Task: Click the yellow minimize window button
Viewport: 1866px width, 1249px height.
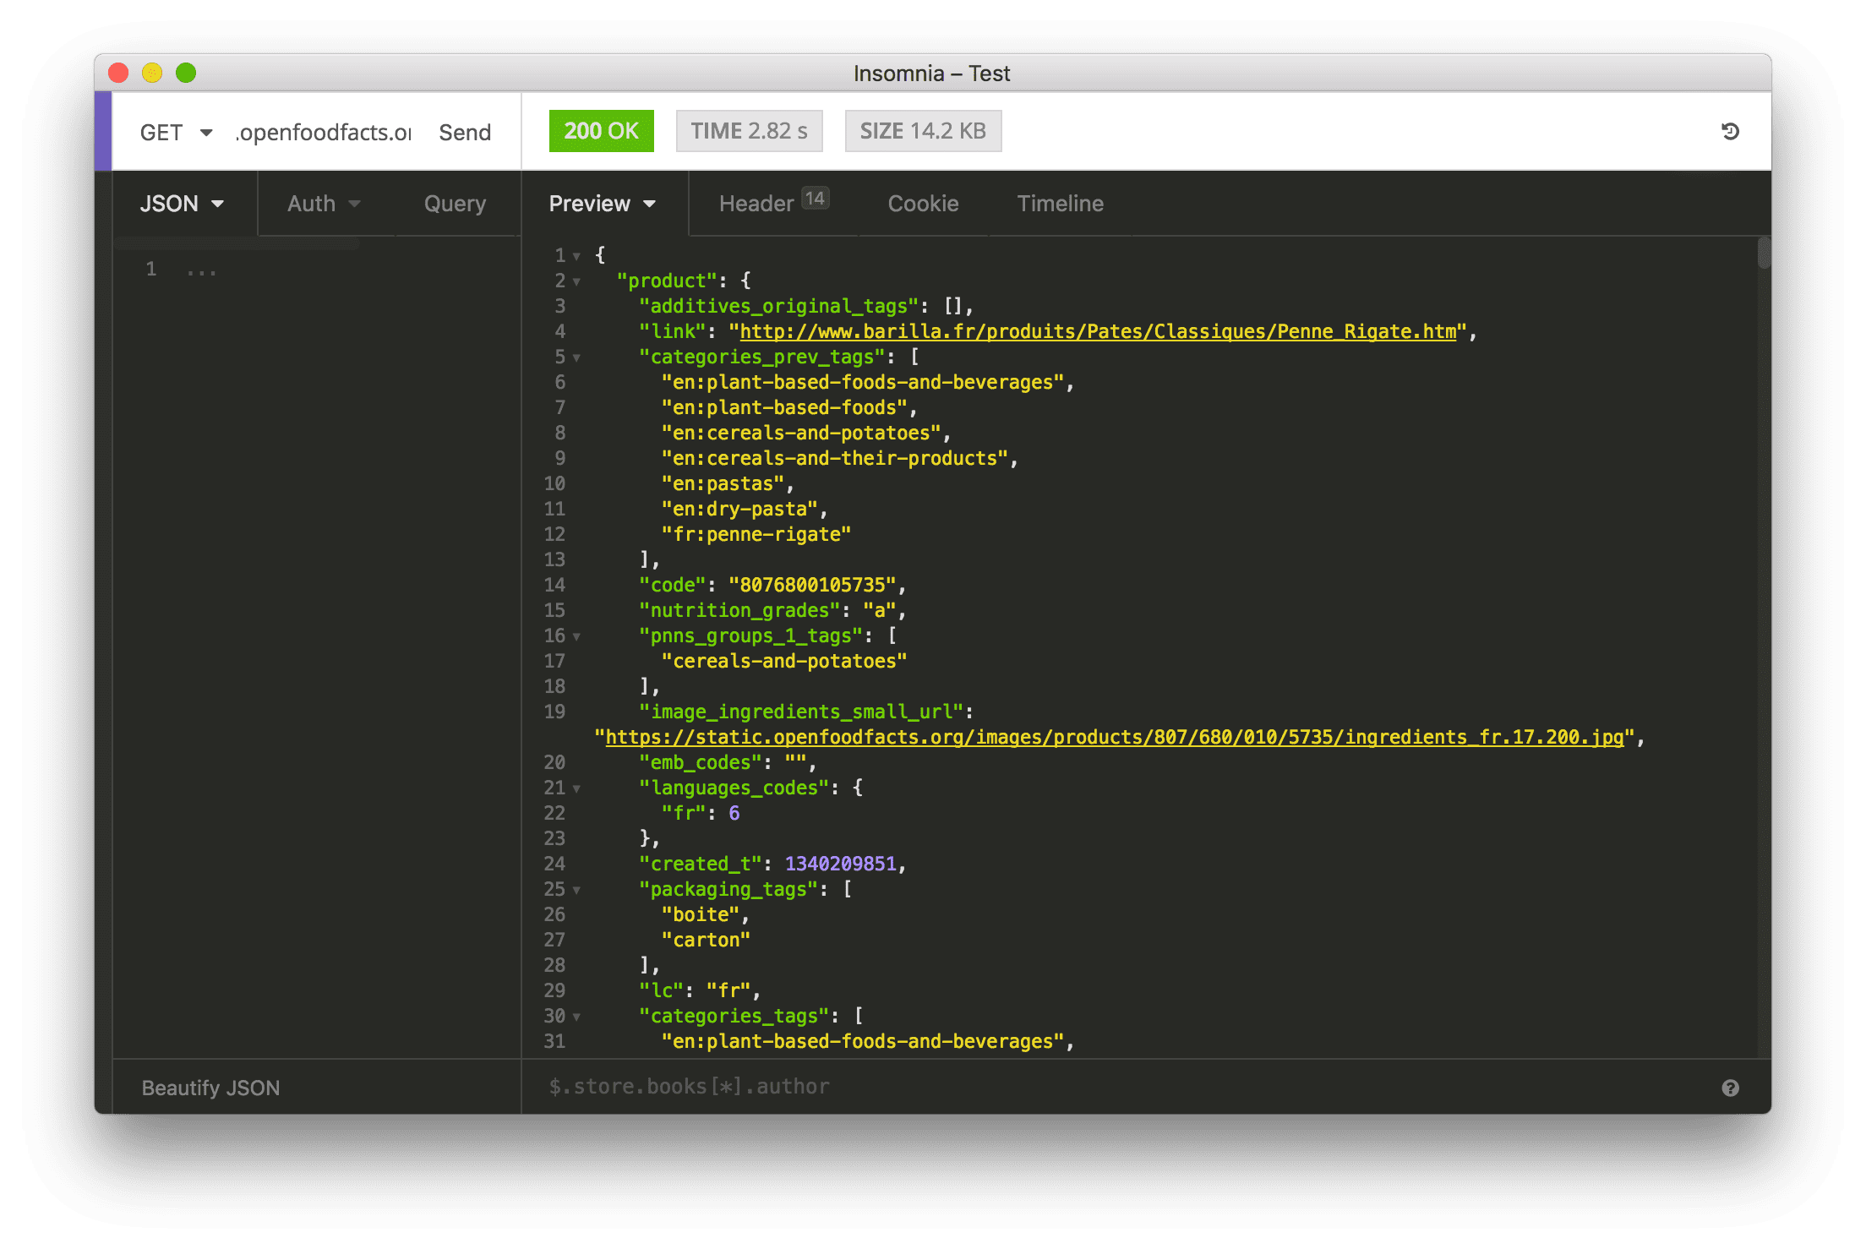Action: click(152, 74)
